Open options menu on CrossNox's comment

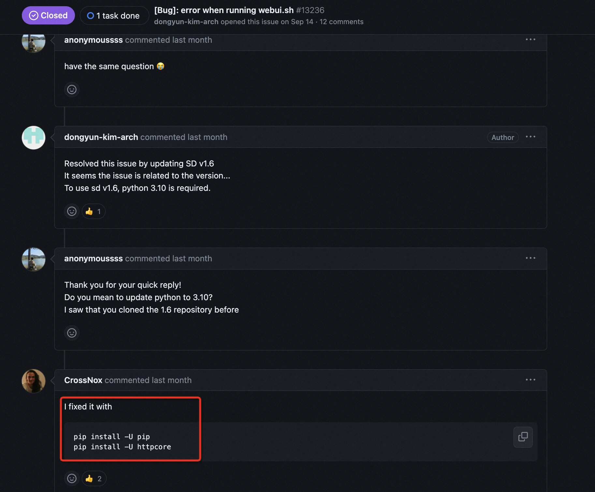tap(530, 380)
